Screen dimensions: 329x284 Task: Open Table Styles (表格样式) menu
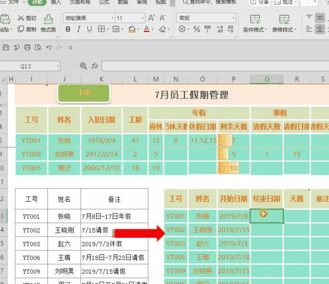tap(284, 23)
